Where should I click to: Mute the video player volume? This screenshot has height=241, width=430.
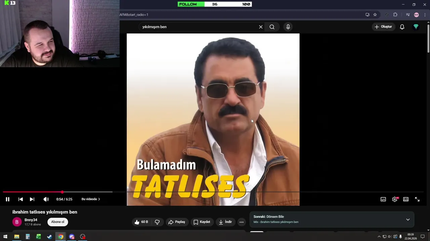coord(46,199)
